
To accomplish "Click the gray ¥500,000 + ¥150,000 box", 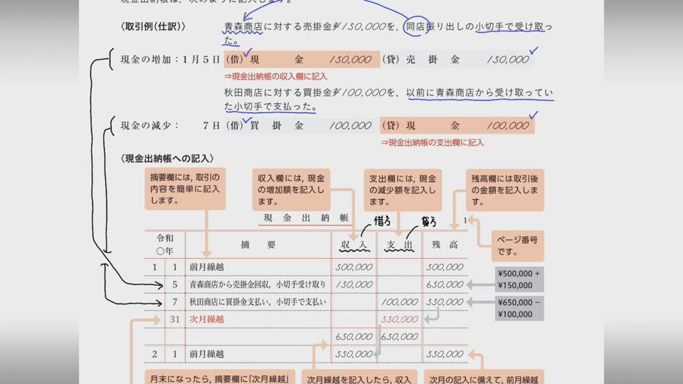I will coord(519,279).
